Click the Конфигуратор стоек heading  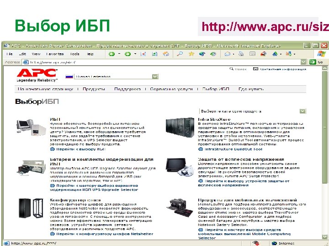click(75, 200)
